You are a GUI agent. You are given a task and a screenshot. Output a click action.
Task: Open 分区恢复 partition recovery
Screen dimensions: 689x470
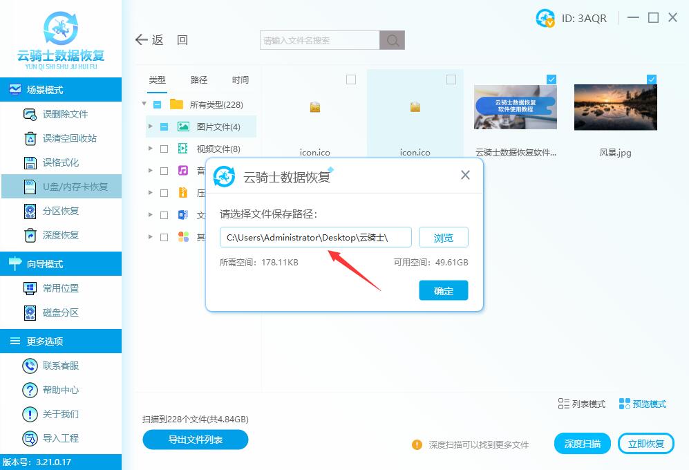tap(30, 211)
